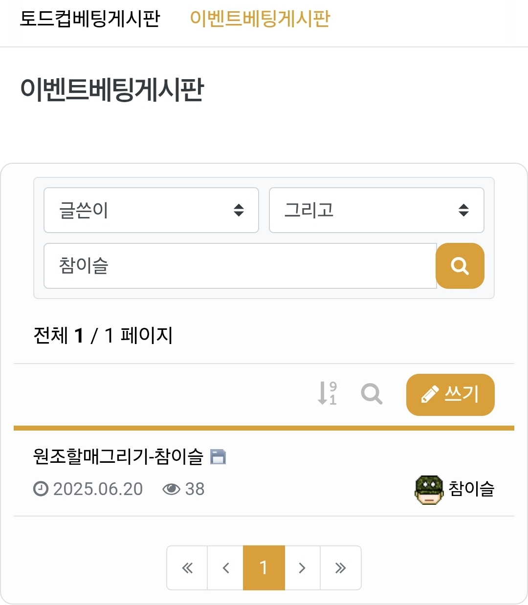Click the author name 참이슬
This screenshot has height=605, width=528.
[x=471, y=489]
